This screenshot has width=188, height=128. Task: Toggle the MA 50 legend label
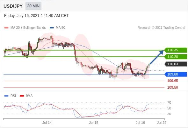(x=61, y=28)
